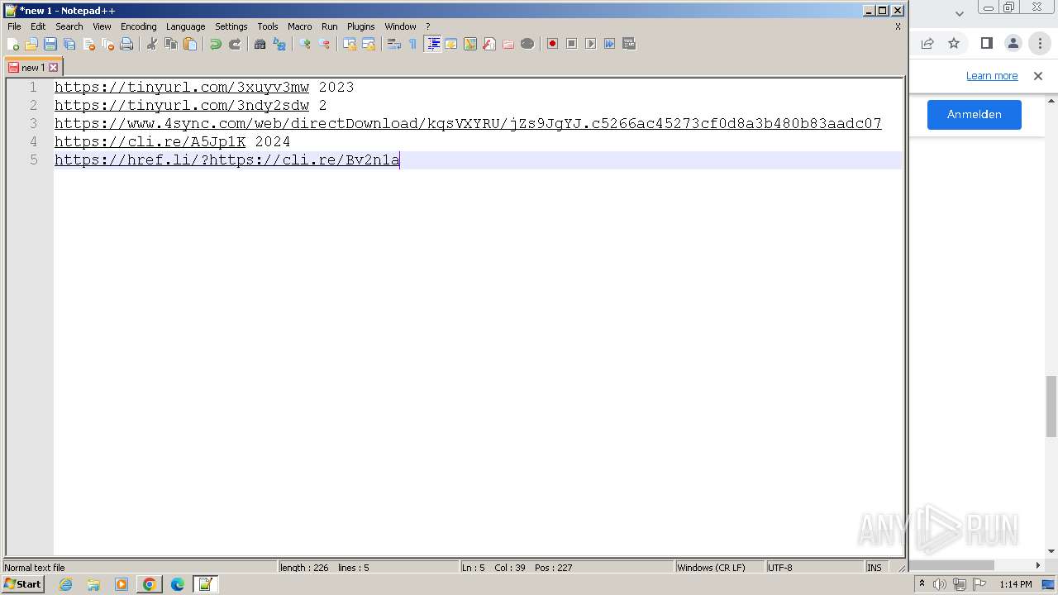Click the tinyurl.com/3ndy2sdw link on line 2
Viewport: 1058px width, 595px height.
182,105
